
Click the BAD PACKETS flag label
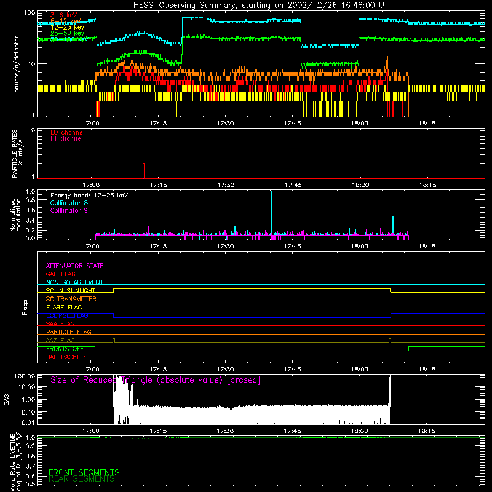[x=67, y=357]
